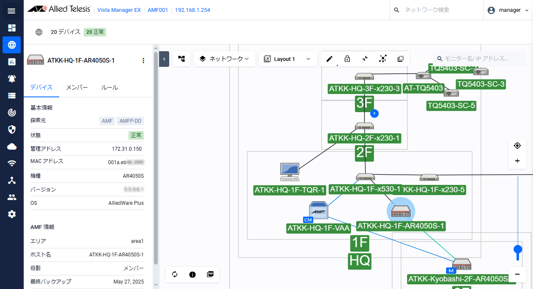Focus the ネットワーク検索 search field
Screen dimensions: 533x289
point(436,10)
